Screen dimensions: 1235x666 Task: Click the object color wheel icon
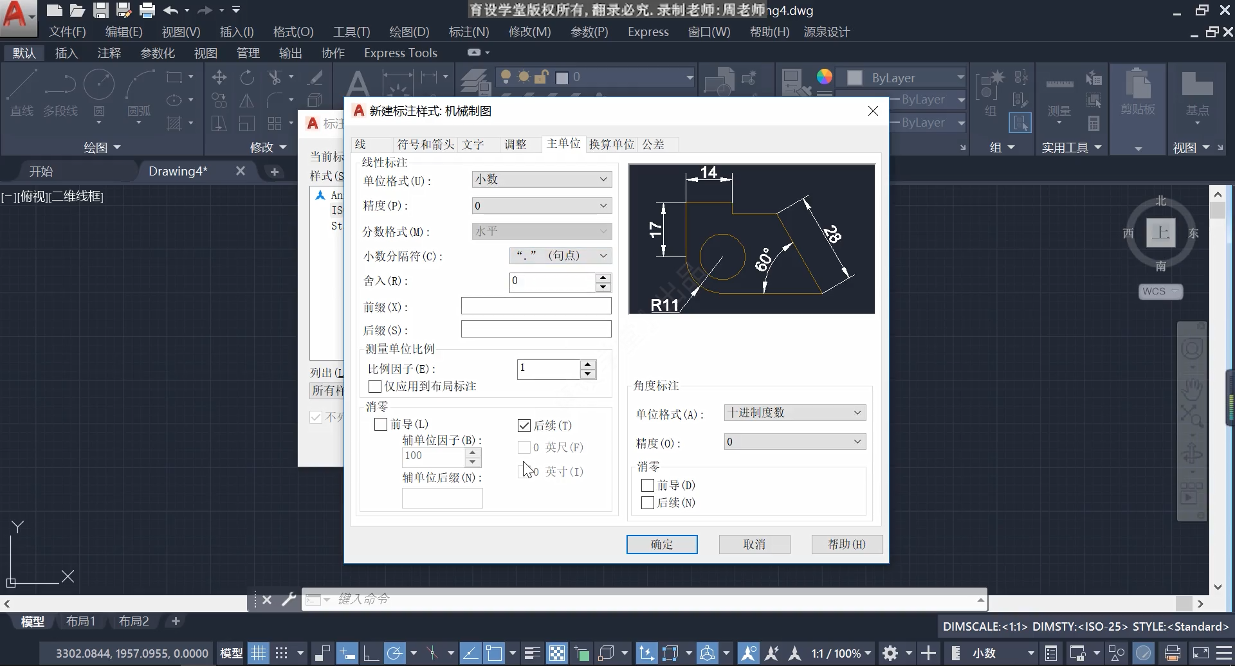click(x=825, y=77)
